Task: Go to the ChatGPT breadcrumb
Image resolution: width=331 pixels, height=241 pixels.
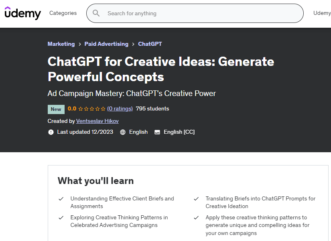Action: 150,44
